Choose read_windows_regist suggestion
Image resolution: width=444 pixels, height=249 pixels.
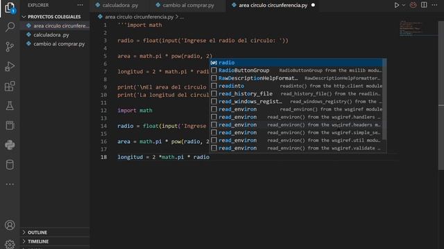(296, 102)
